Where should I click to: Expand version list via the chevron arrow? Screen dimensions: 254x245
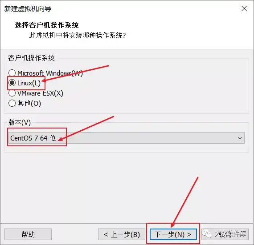click(240, 138)
